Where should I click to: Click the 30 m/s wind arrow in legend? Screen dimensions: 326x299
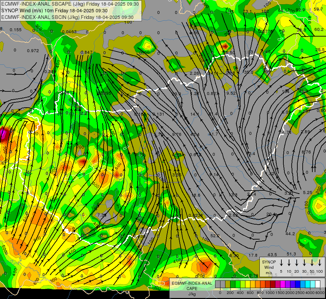304,263
